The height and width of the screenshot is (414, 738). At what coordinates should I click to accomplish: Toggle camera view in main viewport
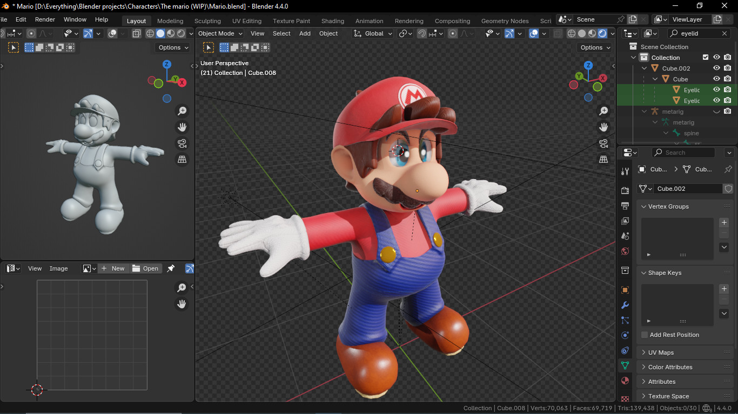[x=603, y=143]
